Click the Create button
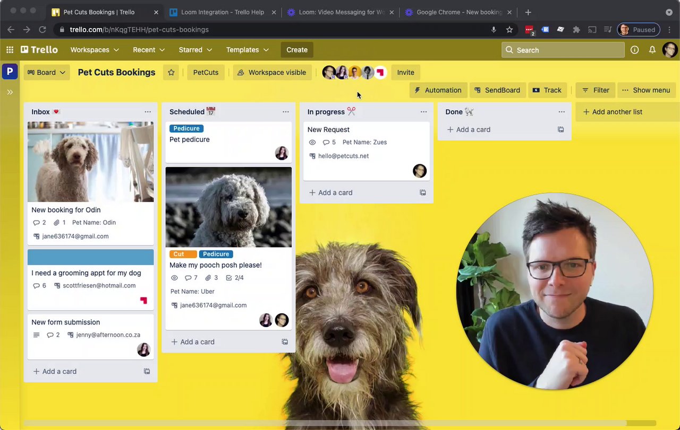 (x=297, y=50)
